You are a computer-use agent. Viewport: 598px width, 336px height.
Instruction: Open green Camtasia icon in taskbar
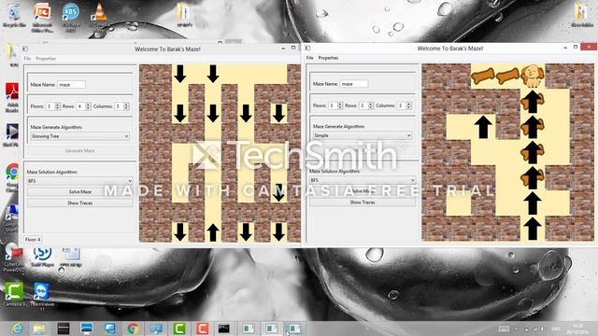[179, 329]
